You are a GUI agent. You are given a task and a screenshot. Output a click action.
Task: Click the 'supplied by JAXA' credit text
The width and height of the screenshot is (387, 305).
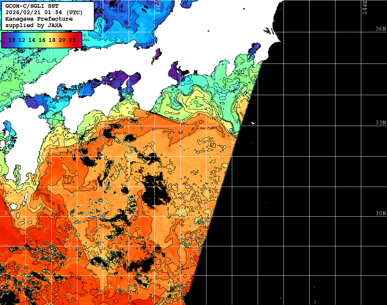point(34,25)
